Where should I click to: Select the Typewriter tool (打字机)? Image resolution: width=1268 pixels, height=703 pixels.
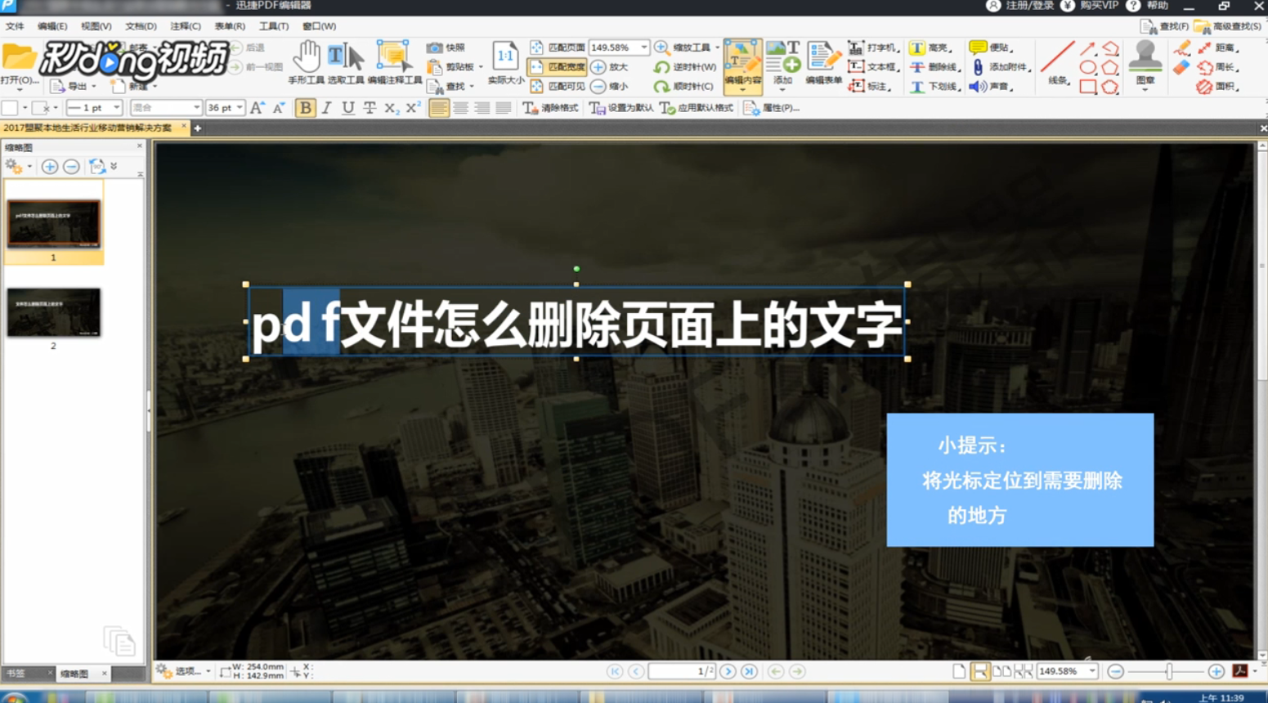point(873,47)
